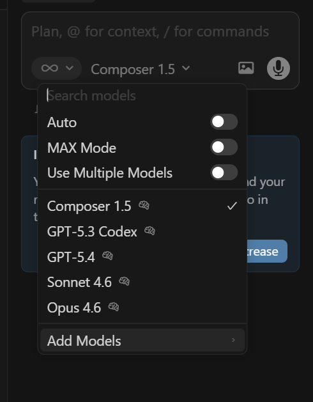The height and width of the screenshot is (402, 313).
Task: Focus the Plan prompt text area
Action: (x=160, y=32)
